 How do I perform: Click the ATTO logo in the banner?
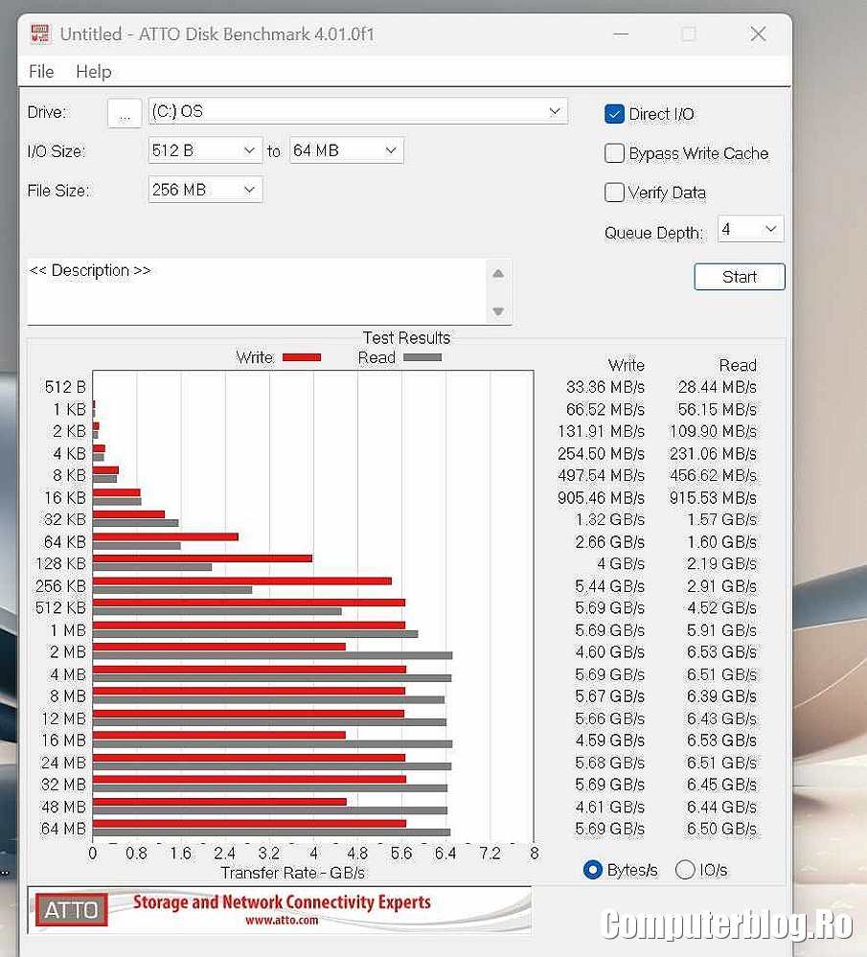coord(72,909)
